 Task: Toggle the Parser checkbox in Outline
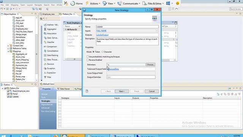tap(8, 94)
